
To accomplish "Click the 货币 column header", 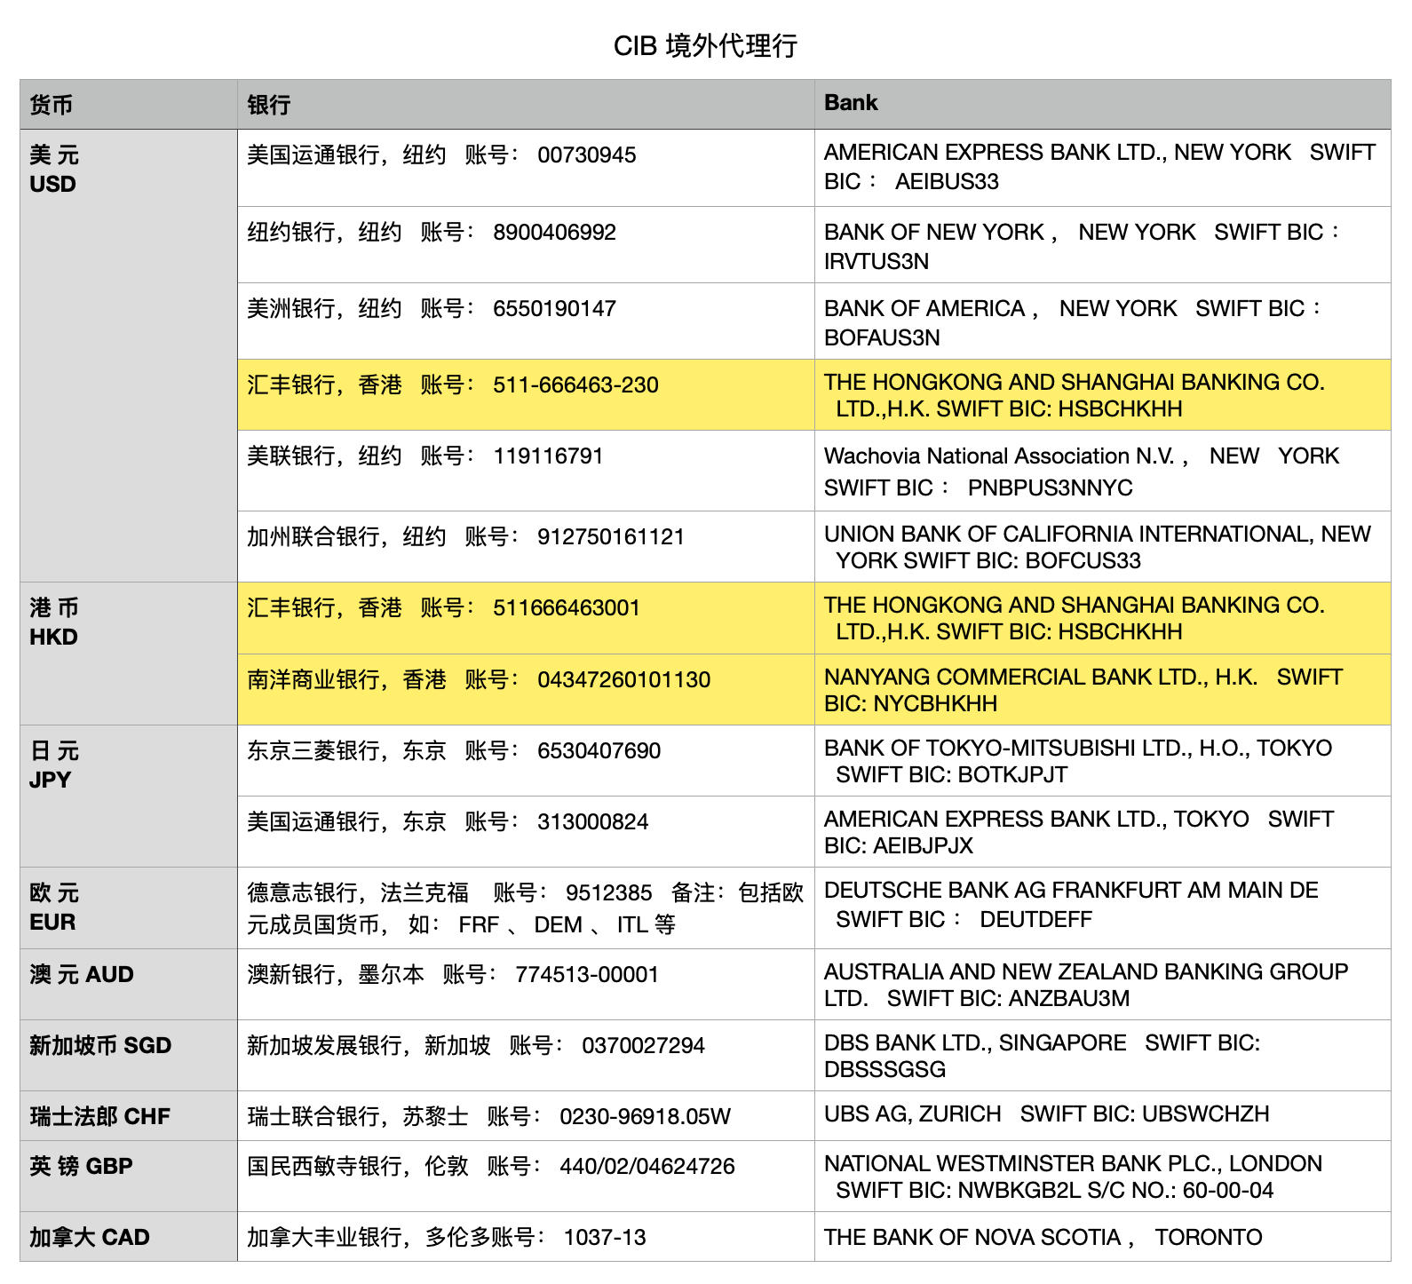I will tap(129, 105).
